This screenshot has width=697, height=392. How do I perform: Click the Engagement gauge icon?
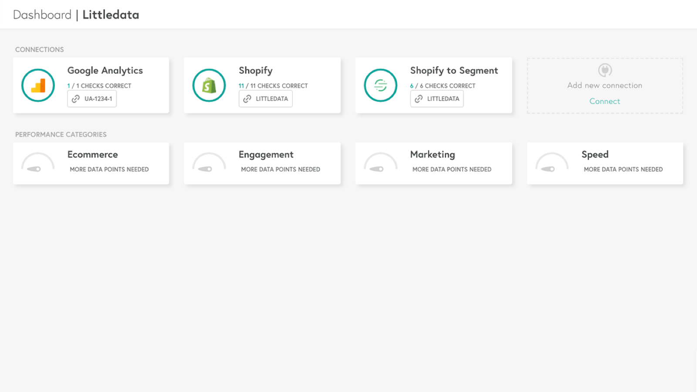(x=209, y=162)
